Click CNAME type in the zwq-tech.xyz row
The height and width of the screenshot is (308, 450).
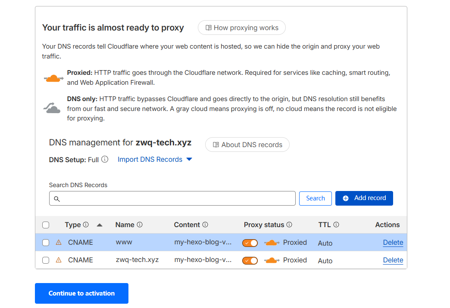(80, 260)
